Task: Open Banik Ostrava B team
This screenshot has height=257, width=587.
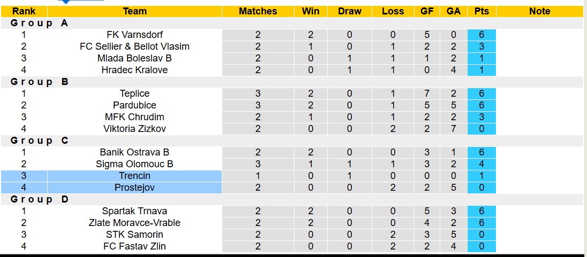Action: [x=134, y=152]
